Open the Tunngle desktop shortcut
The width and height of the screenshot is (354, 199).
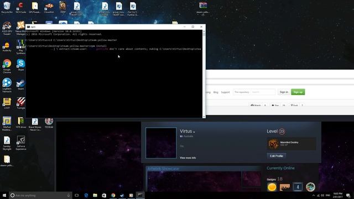(21, 103)
